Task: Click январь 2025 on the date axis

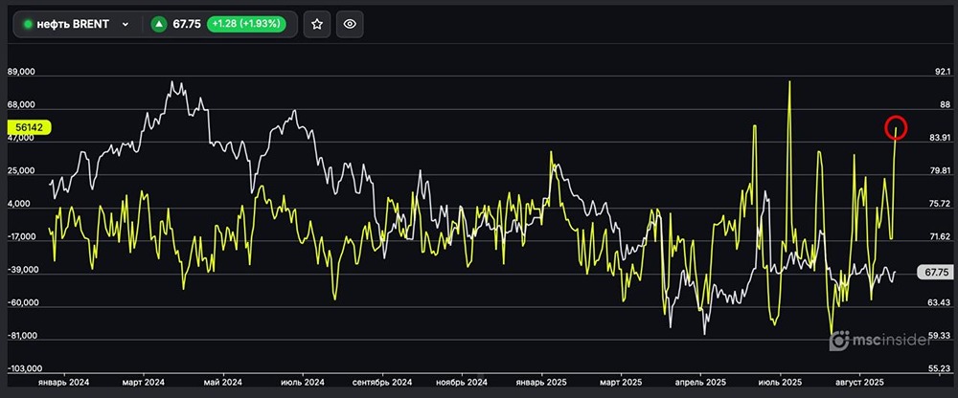Action: [x=542, y=381]
